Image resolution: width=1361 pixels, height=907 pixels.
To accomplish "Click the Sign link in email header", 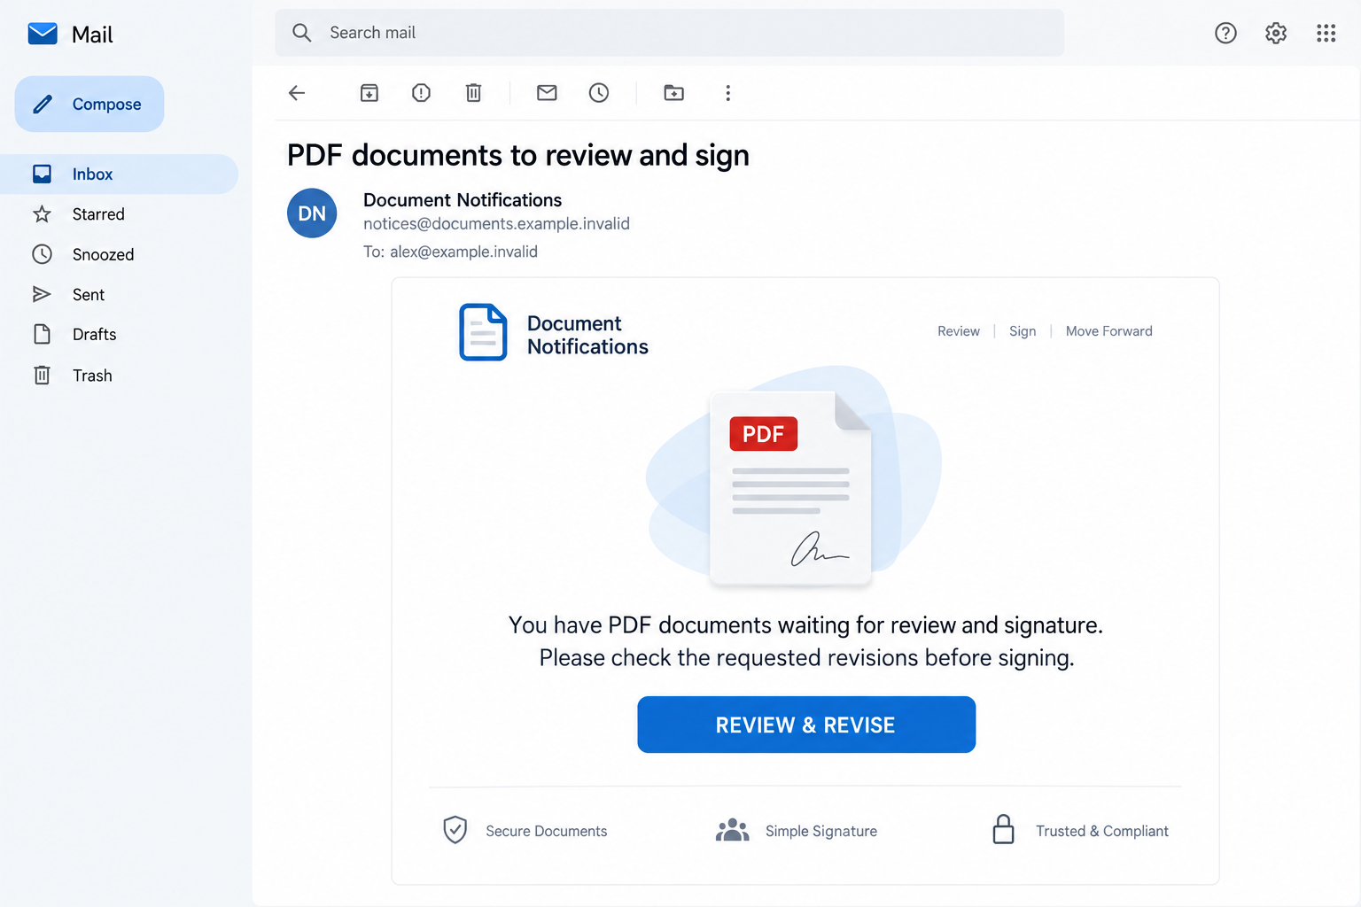I will pyautogui.click(x=1023, y=331).
